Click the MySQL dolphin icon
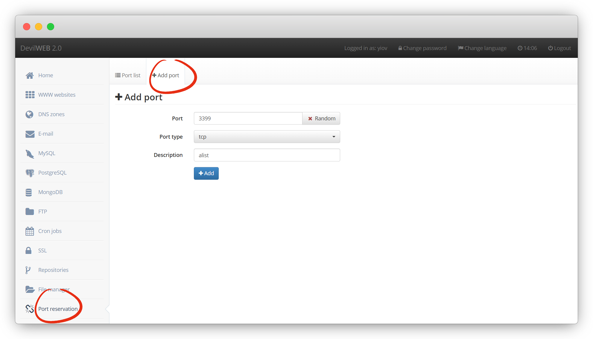 (x=30, y=154)
